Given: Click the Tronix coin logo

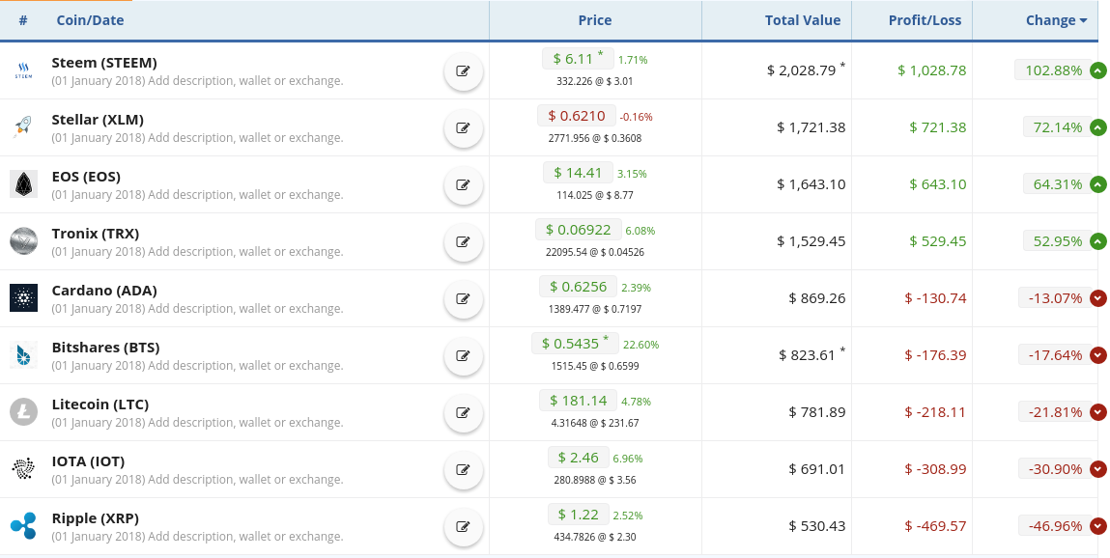Looking at the screenshot, I should [23, 241].
